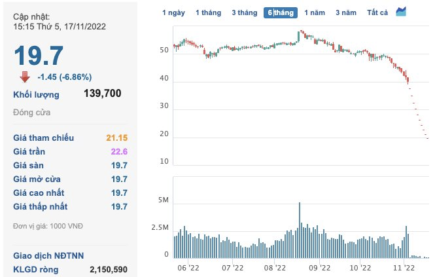Click the 11 '22 date axis label
Screen dimensions: 435x277
[405, 267]
